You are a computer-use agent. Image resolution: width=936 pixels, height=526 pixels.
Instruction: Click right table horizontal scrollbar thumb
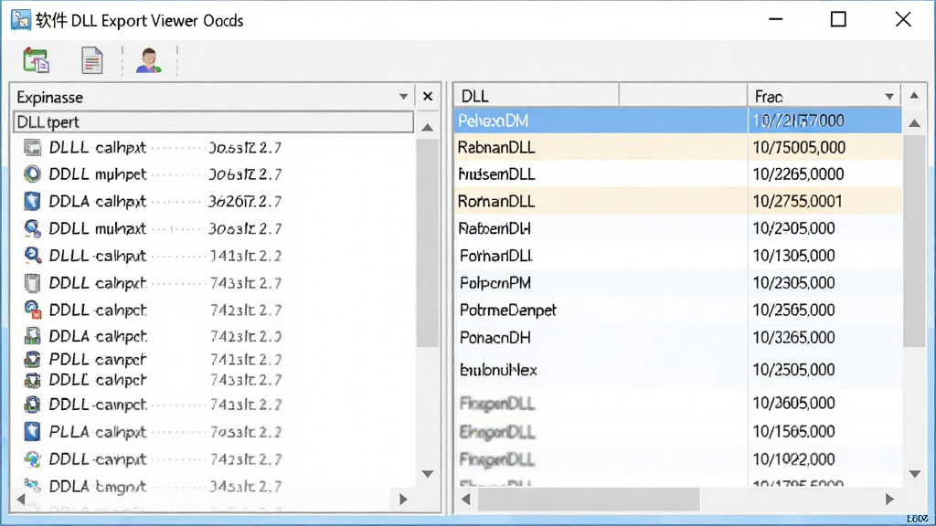588,500
